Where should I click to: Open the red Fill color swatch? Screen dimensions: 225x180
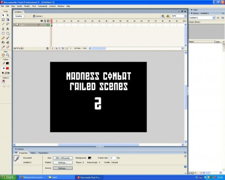(x=7, y=68)
